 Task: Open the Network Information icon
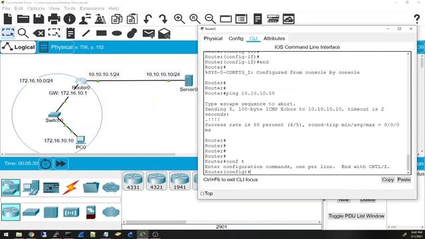[x=69, y=19]
